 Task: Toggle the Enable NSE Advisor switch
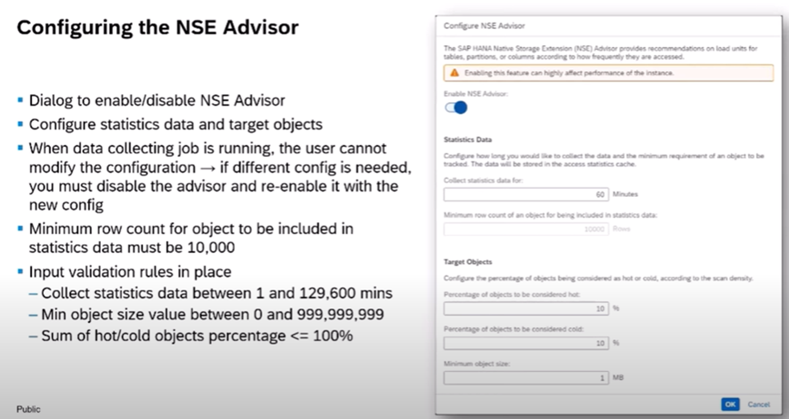pyautogui.click(x=456, y=108)
